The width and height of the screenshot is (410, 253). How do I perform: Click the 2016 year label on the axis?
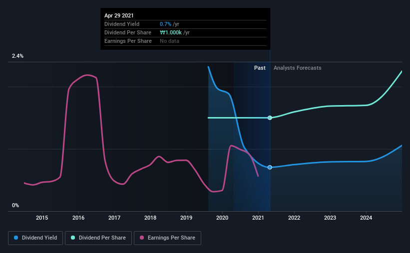pyautogui.click(x=78, y=218)
